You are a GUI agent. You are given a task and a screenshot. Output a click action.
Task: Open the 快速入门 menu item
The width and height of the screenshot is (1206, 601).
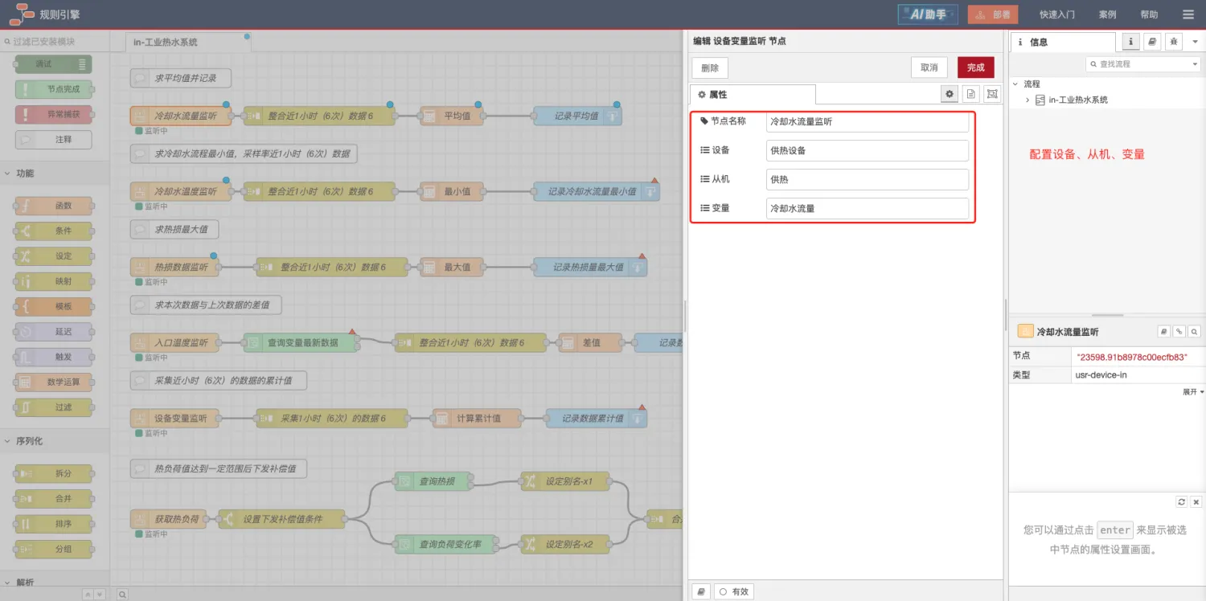click(x=1056, y=14)
